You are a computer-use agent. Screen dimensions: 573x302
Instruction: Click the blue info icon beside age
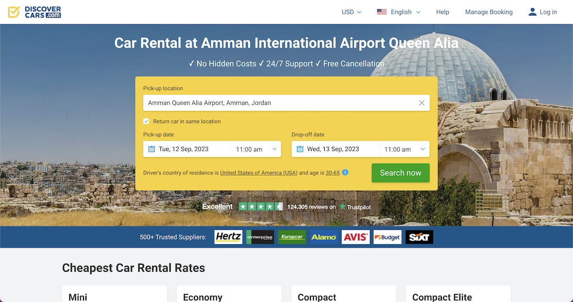click(345, 173)
